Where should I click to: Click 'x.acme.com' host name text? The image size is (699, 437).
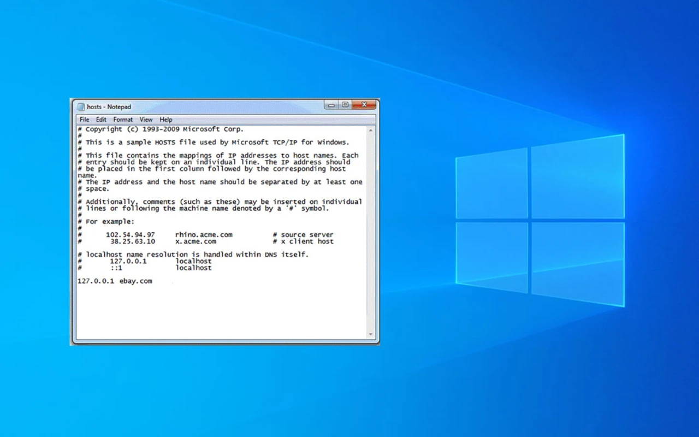196,241
